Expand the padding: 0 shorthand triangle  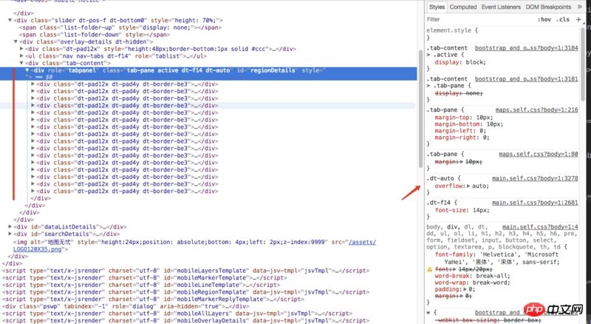click(x=465, y=289)
